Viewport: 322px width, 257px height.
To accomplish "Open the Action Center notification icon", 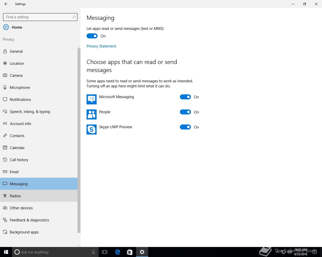I will [314, 252].
